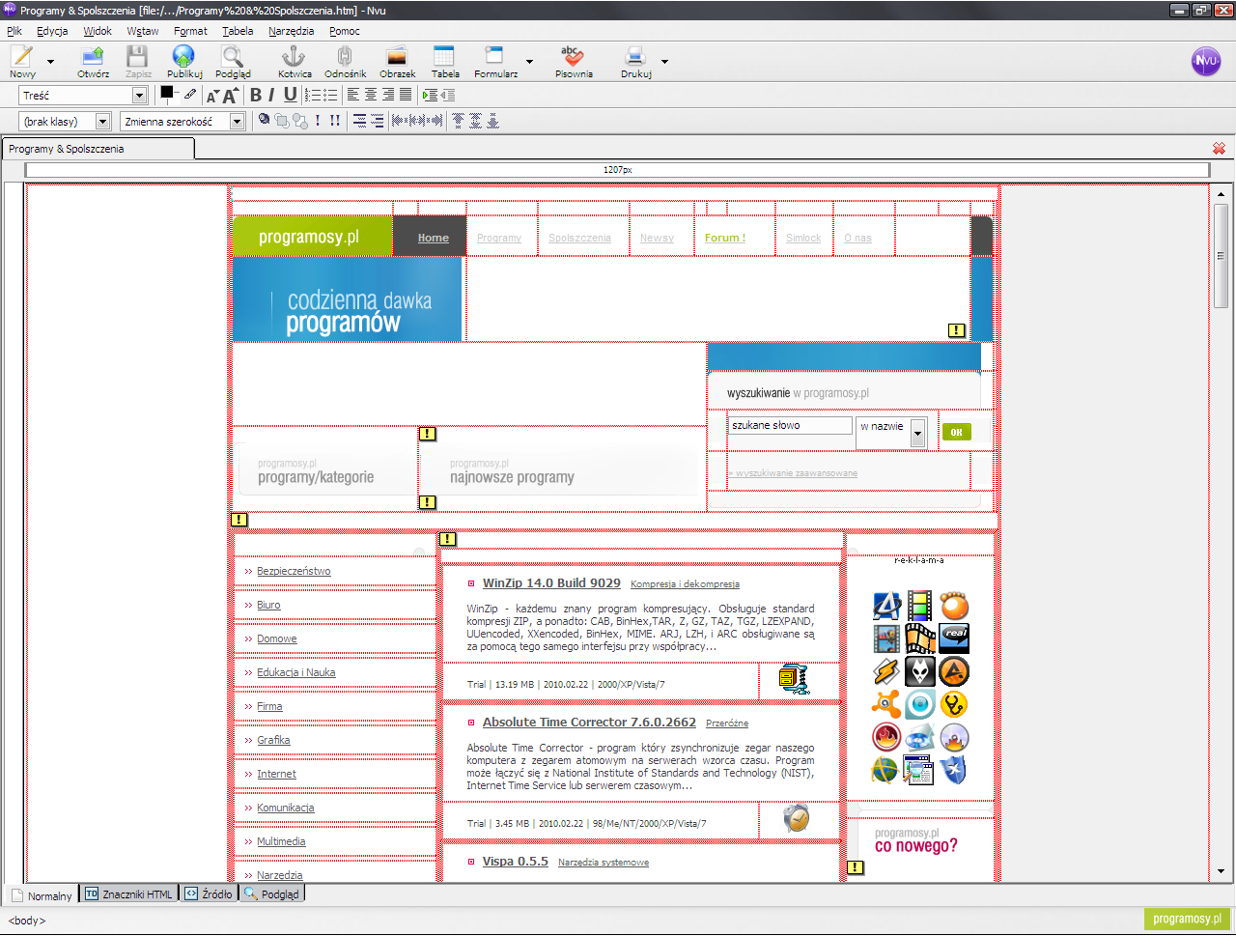Viewport: 1236px width, 936px height.
Task: Click the Drukuj printer icon
Action: click(x=634, y=56)
